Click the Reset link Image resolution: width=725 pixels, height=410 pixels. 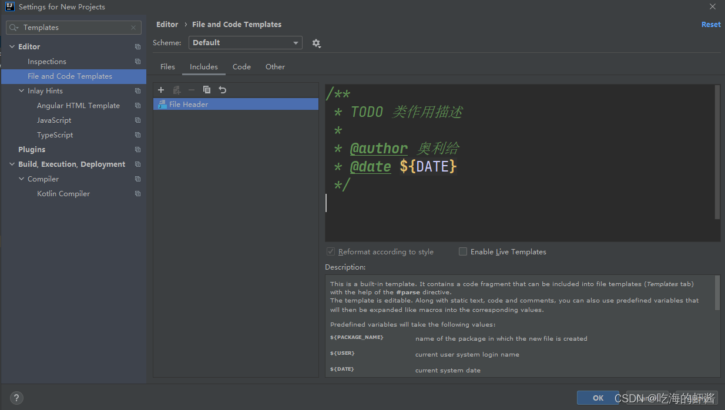711,25
